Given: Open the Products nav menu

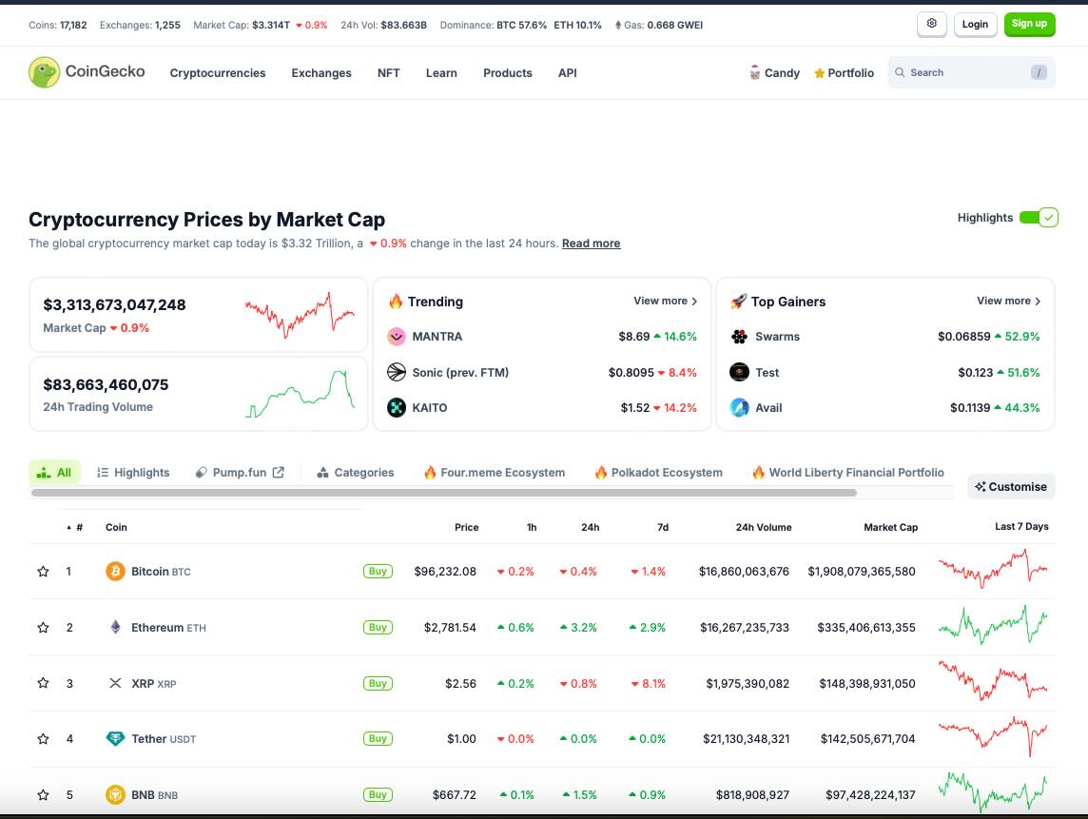Looking at the screenshot, I should [x=508, y=73].
